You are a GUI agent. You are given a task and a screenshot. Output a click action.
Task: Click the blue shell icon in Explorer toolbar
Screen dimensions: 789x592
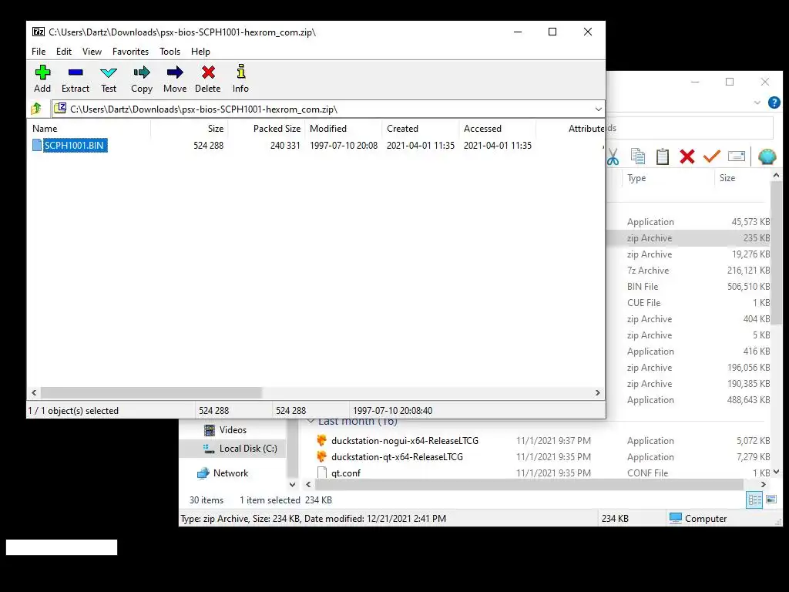(767, 156)
